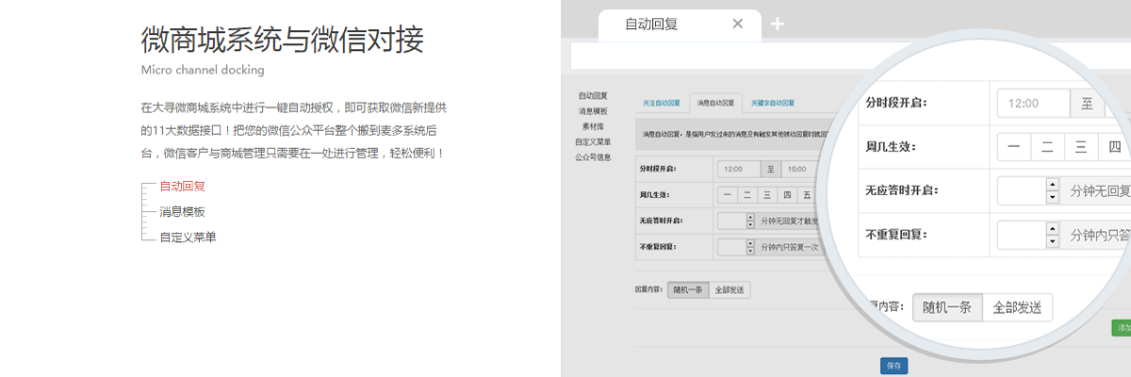Decrease magnified 不重复回复 value with down arrow
Viewport: 1131px width, 377px height.
click(1053, 242)
